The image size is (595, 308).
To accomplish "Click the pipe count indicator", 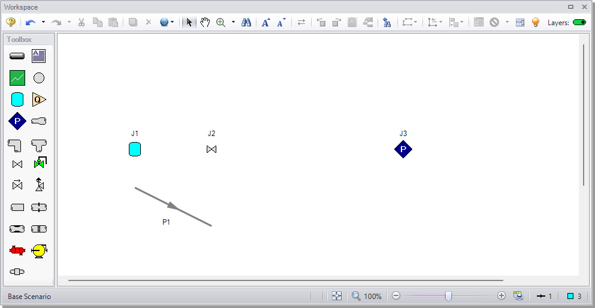I will pos(545,296).
